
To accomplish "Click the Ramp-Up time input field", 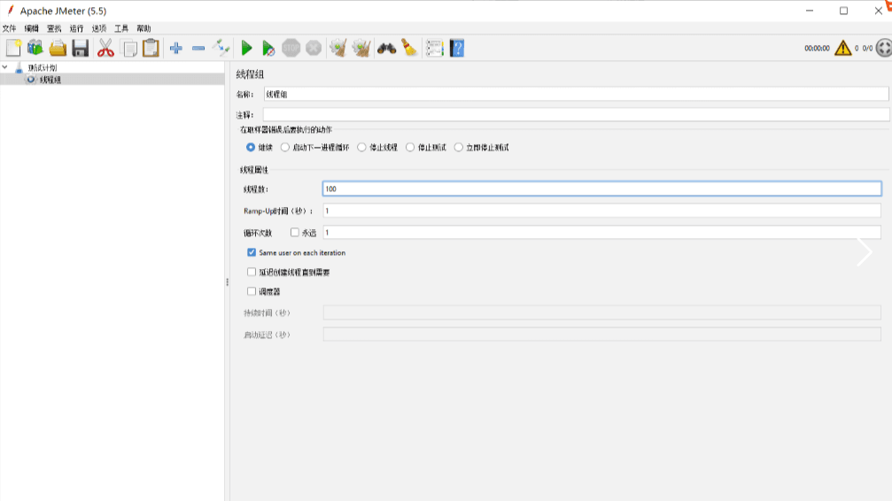I will (x=601, y=211).
